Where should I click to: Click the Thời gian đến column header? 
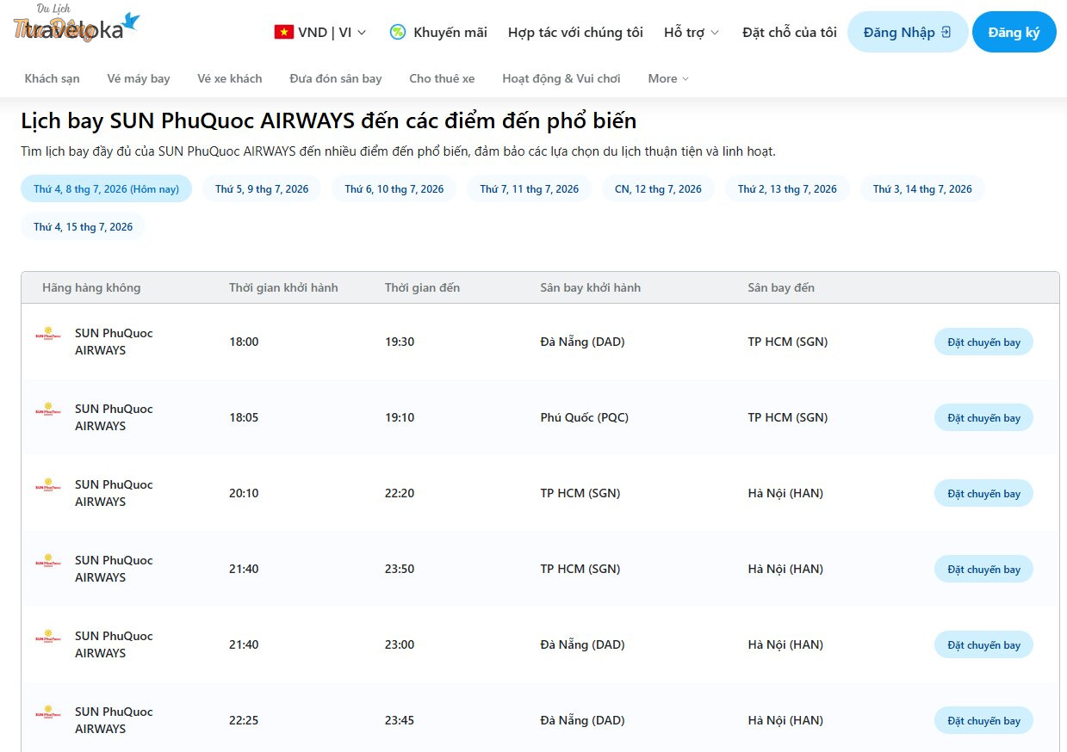click(x=422, y=287)
